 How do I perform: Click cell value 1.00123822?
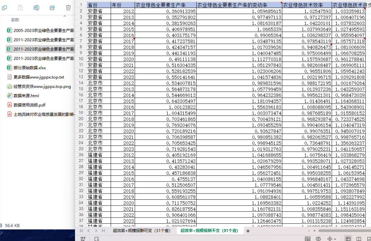[x=166, y=107]
